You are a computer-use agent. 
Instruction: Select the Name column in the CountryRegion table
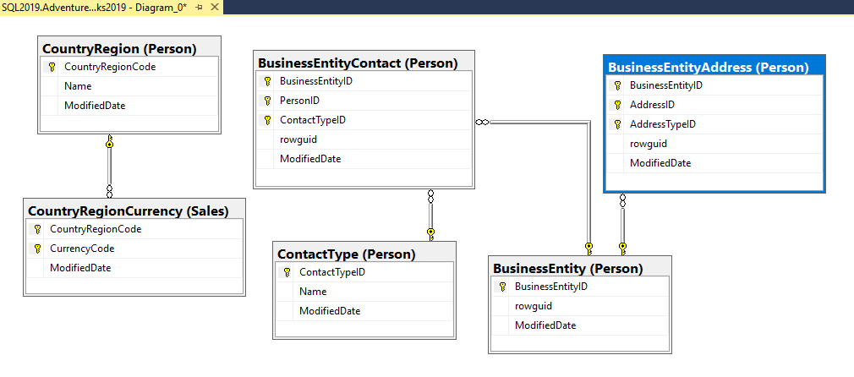(78, 86)
